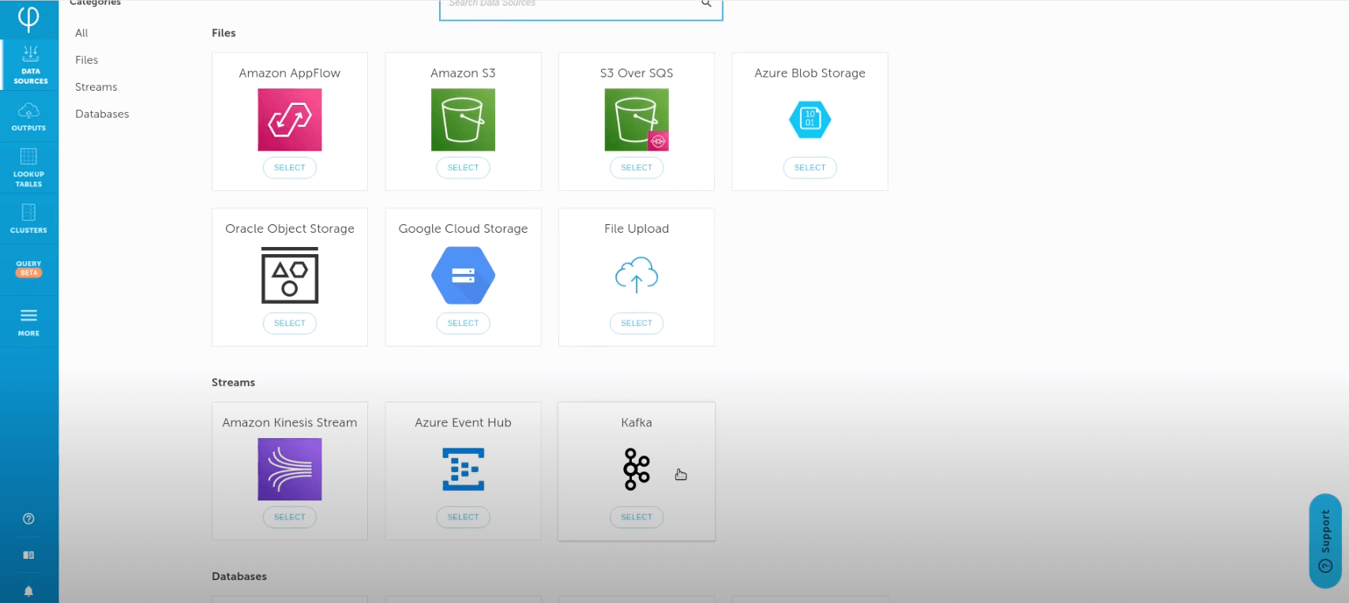This screenshot has width=1349, height=603.
Task: Go to Outputs in the sidebar
Action: coord(29,117)
